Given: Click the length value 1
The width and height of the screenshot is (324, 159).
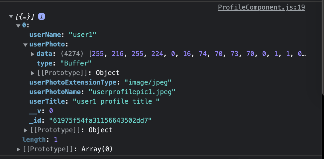Looking at the screenshot, I should (56, 140).
